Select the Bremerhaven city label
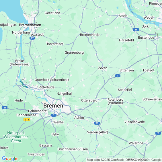The image size is (162, 162). (x=30, y=25)
